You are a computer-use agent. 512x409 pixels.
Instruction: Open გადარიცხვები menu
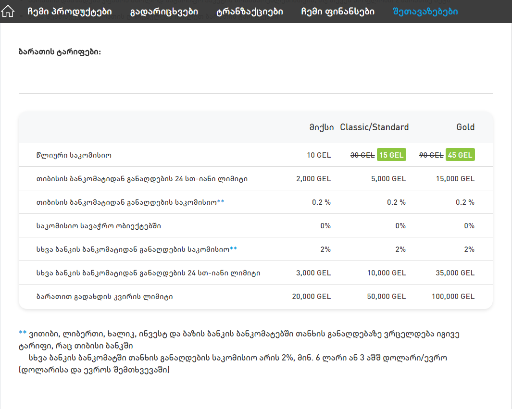tap(164, 12)
